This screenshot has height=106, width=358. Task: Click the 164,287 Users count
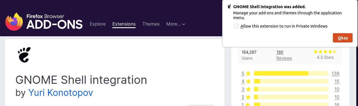249,55
